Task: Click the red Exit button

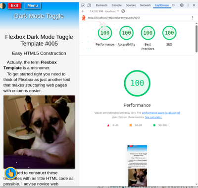Action: [x=14, y=5]
